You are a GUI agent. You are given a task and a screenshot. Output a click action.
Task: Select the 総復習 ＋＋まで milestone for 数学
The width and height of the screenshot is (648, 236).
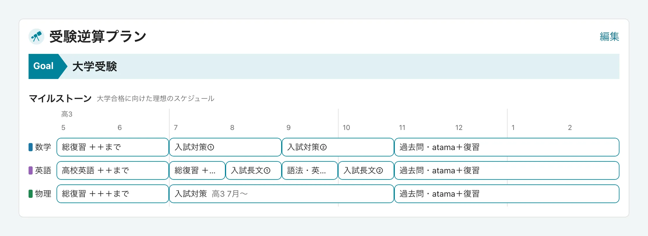click(x=112, y=147)
